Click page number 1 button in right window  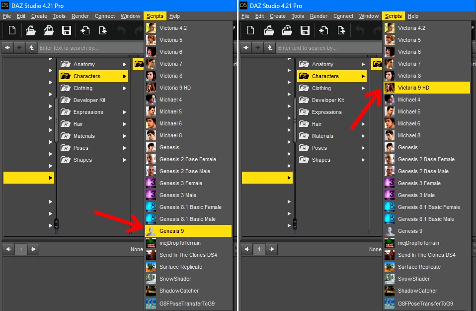click(259, 249)
